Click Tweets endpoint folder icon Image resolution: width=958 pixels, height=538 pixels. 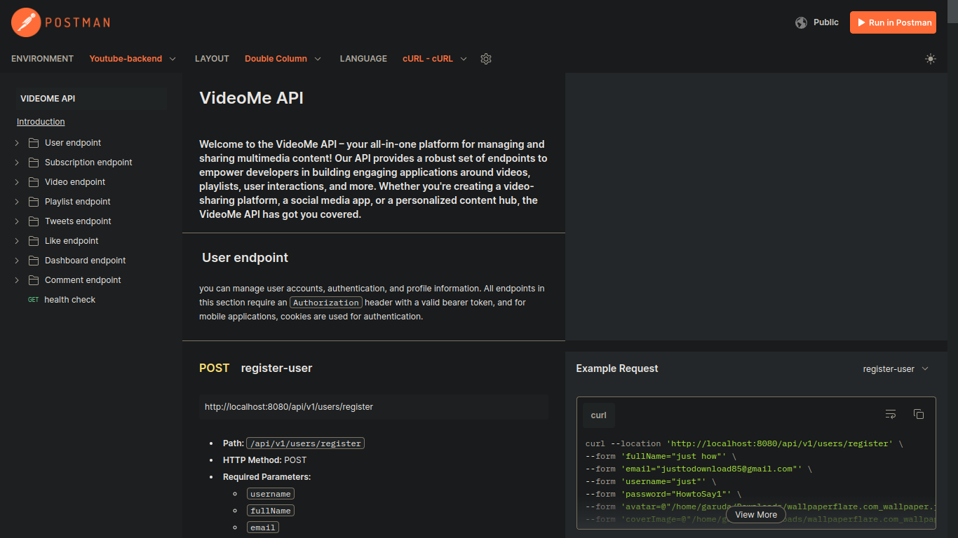coord(33,221)
